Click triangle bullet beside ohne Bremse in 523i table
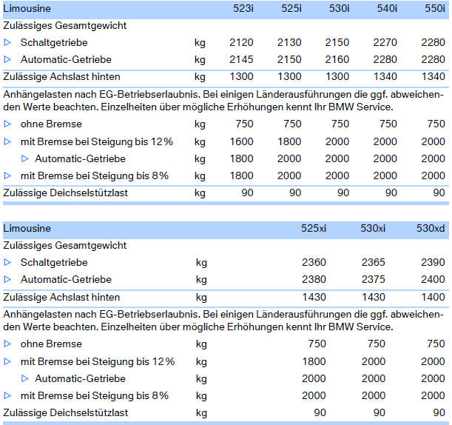The image size is (452, 425). (7, 124)
